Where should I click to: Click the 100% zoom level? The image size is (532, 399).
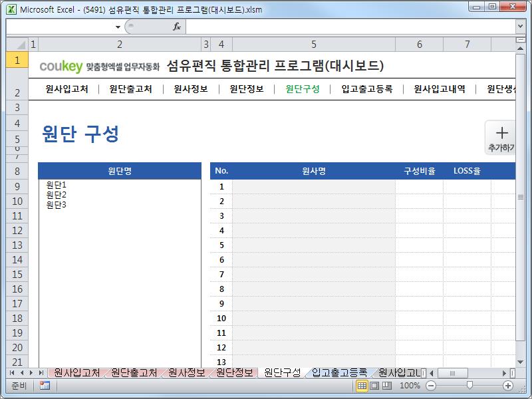(x=410, y=386)
